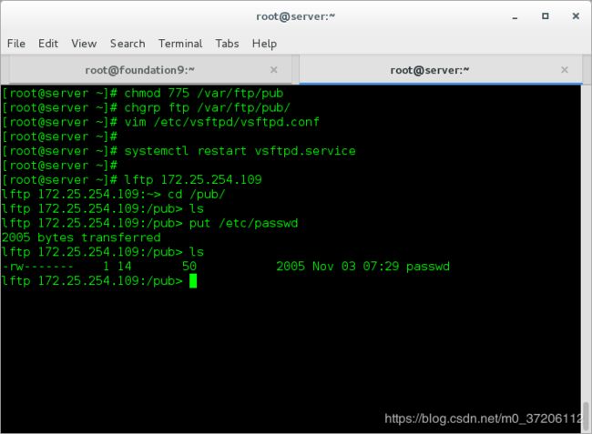592x434 pixels.
Task: Close the root@foundation9 tab
Action: (274, 70)
